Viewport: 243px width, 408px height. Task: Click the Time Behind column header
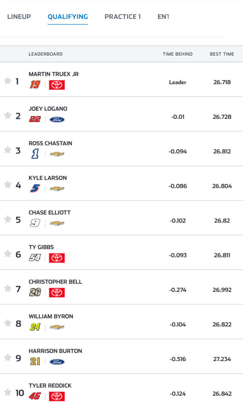(177, 54)
